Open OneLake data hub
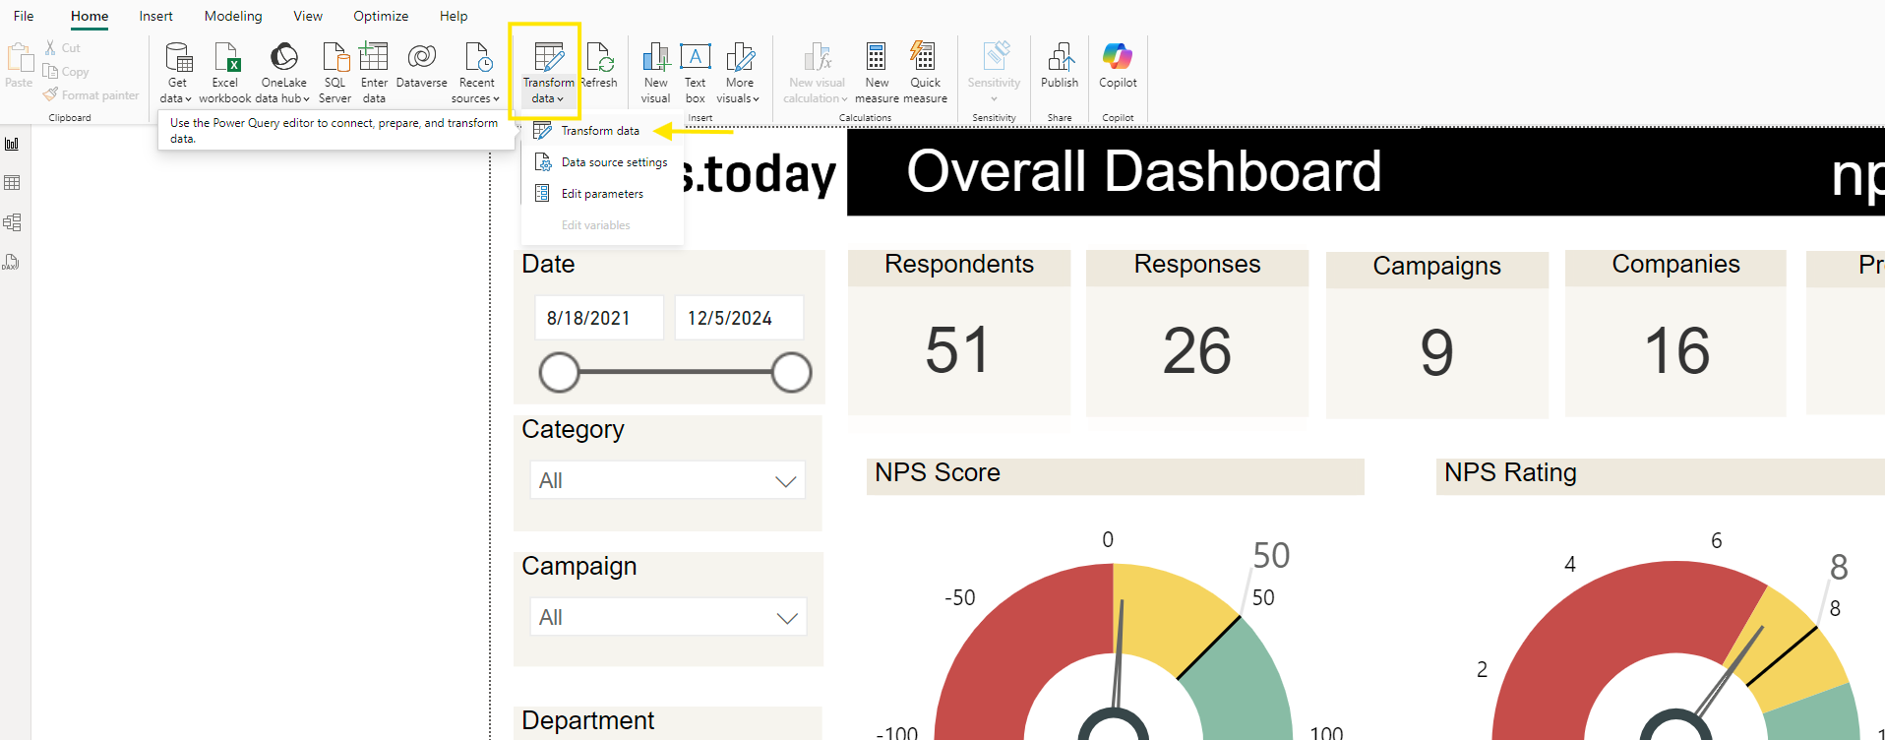 point(283,59)
